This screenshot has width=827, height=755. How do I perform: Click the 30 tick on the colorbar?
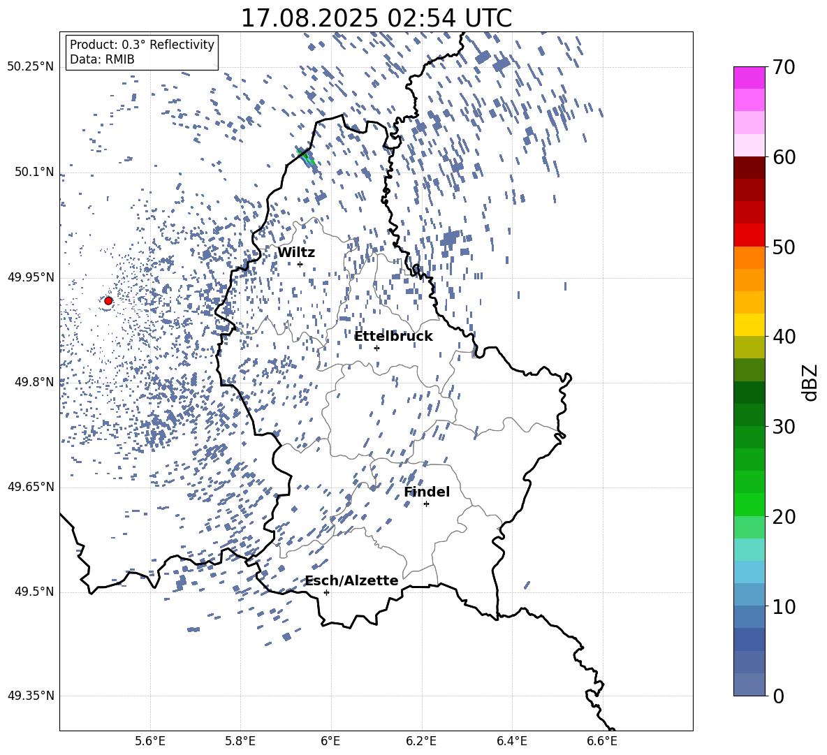(x=784, y=427)
